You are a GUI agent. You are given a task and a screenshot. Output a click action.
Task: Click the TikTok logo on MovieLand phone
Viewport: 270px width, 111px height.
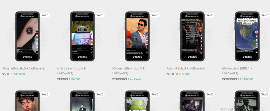pyautogui.click(x=247, y=57)
